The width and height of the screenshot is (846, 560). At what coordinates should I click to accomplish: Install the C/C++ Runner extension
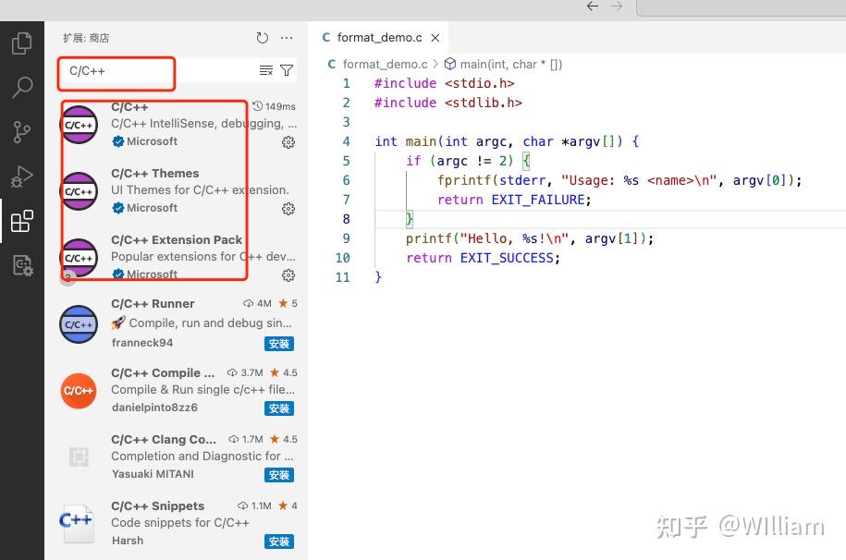tap(278, 343)
